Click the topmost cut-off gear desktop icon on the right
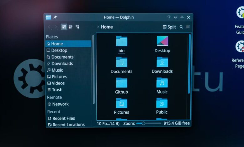The height and width of the screenshot is (147, 244). (240, 13)
